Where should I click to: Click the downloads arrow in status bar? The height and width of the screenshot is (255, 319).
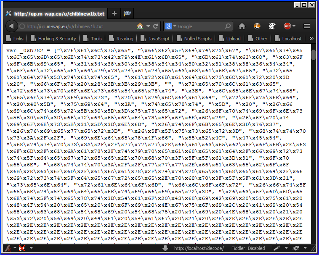(x=165, y=248)
